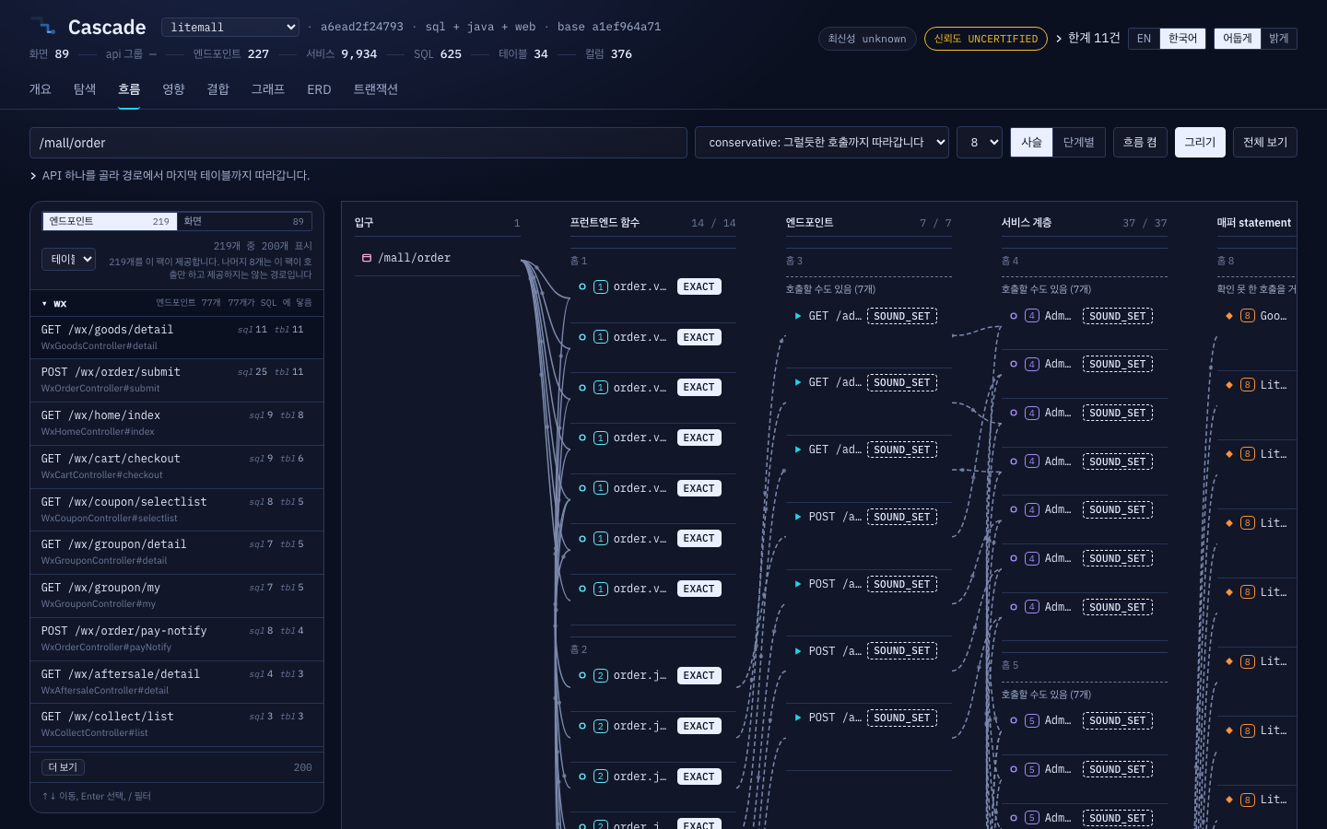Choose the 사슬 chain view mode
Screen dimensions: 1327x829
coord(1031,143)
